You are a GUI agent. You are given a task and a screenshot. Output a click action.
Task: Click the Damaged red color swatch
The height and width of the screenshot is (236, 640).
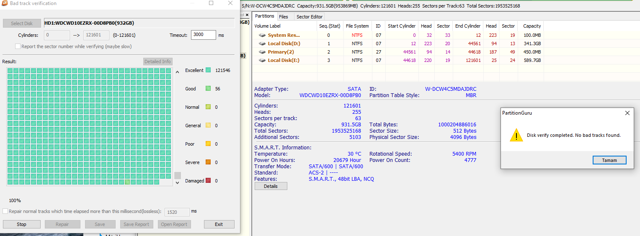tap(208, 181)
